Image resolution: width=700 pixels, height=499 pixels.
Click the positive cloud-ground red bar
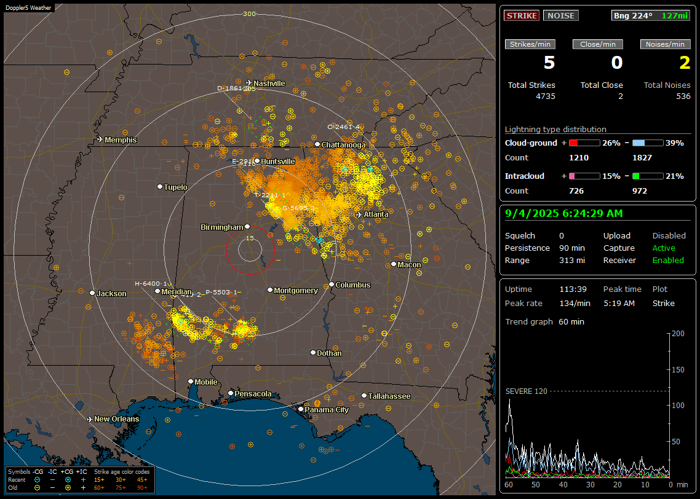coord(584,143)
